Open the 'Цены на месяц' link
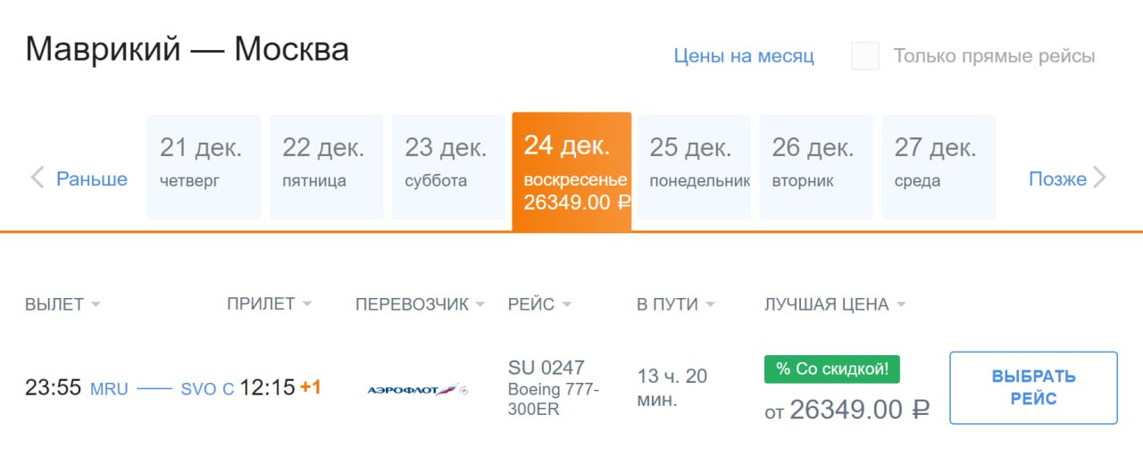 744,56
